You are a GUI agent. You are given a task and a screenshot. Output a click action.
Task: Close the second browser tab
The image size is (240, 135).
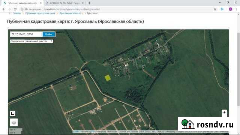click(82, 3)
